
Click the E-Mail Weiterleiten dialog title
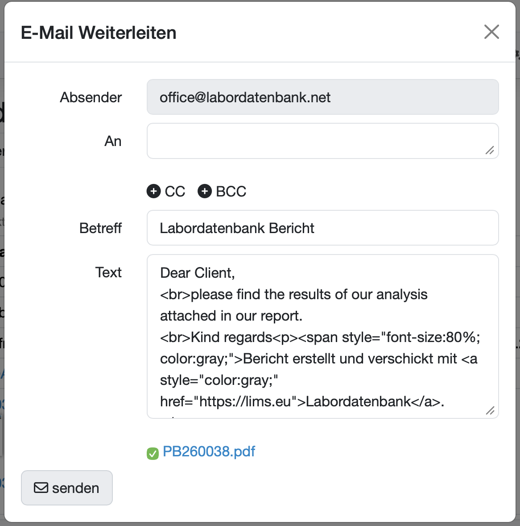(99, 33)
